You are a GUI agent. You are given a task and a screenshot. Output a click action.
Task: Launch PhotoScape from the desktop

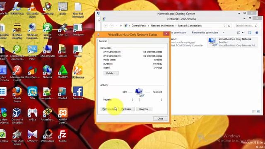point(48,136)
